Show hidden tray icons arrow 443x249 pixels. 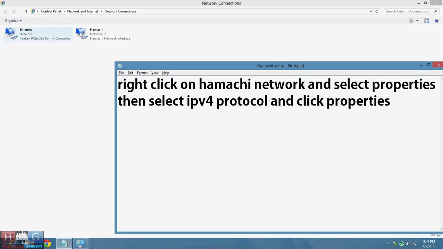pos(388,244)
